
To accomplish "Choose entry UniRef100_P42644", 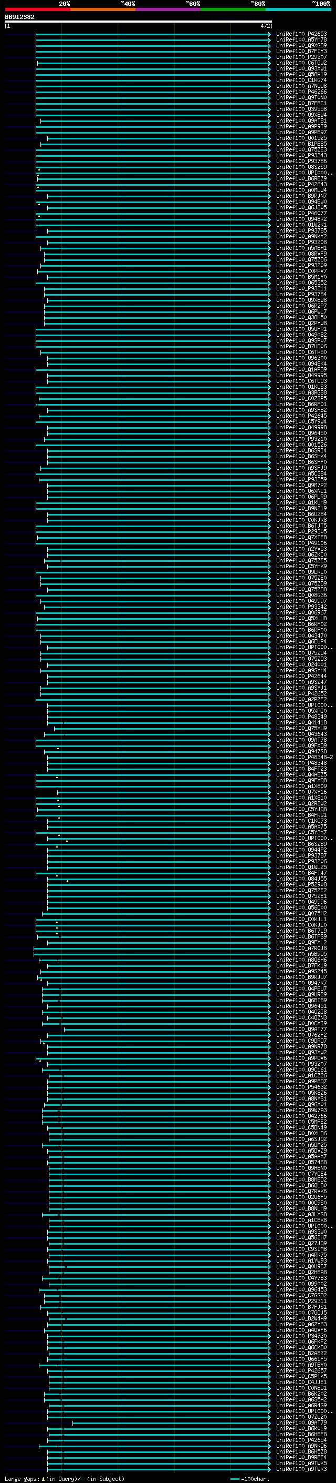I will (301, 676).
